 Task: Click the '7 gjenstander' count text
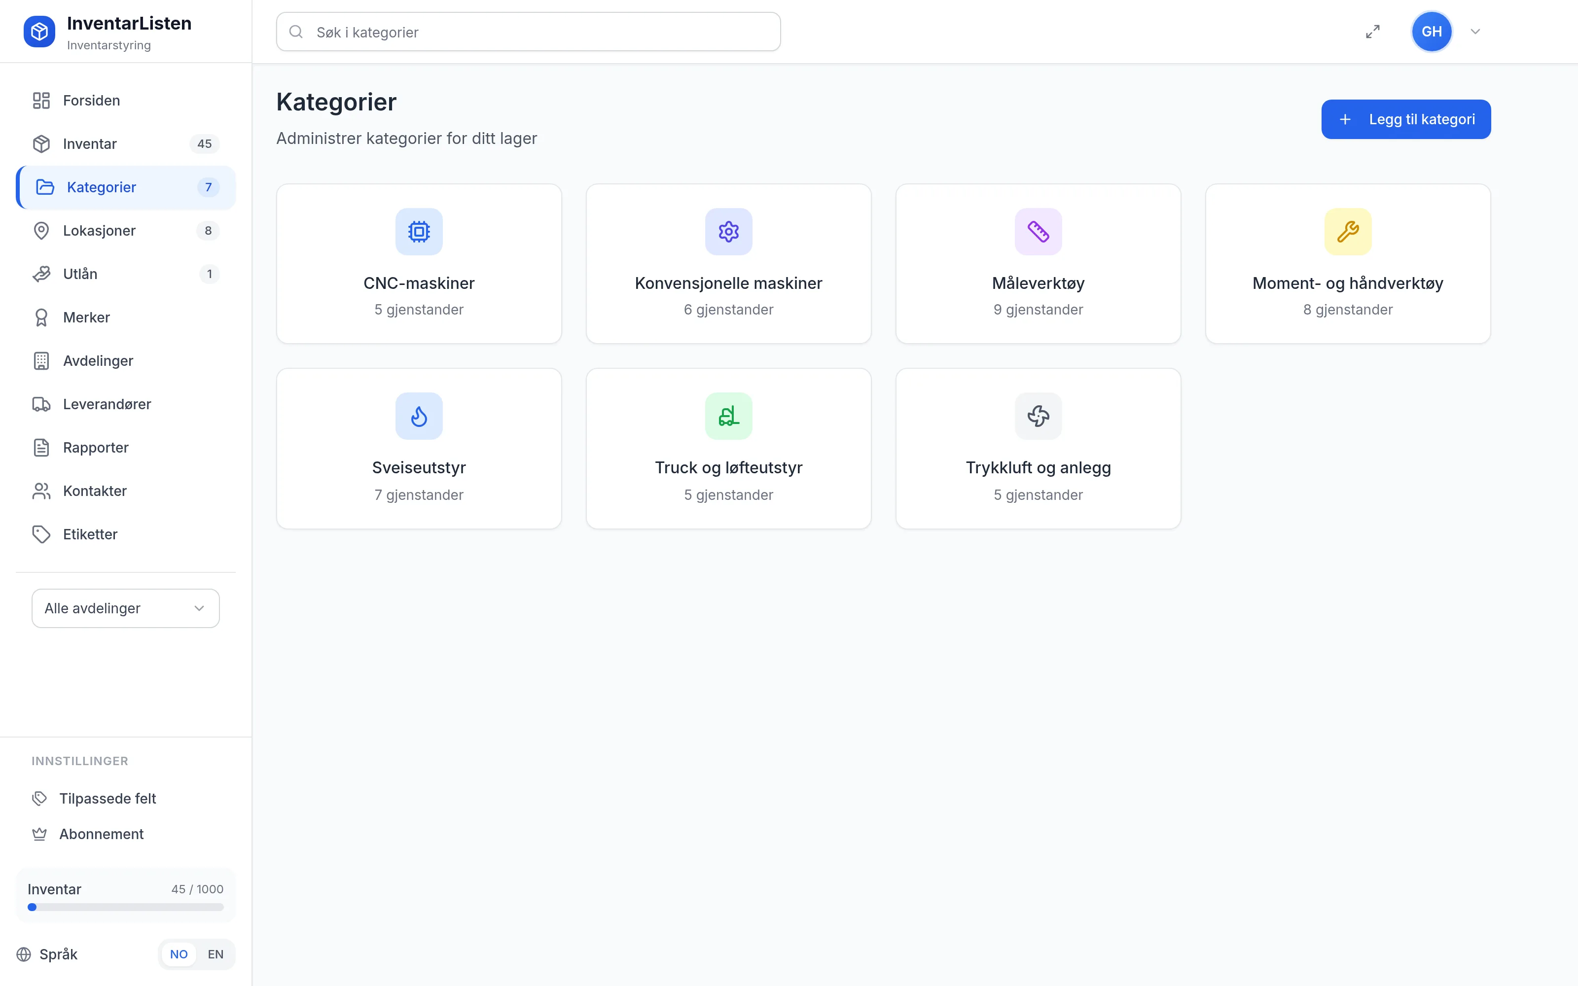tap(419, 495)
